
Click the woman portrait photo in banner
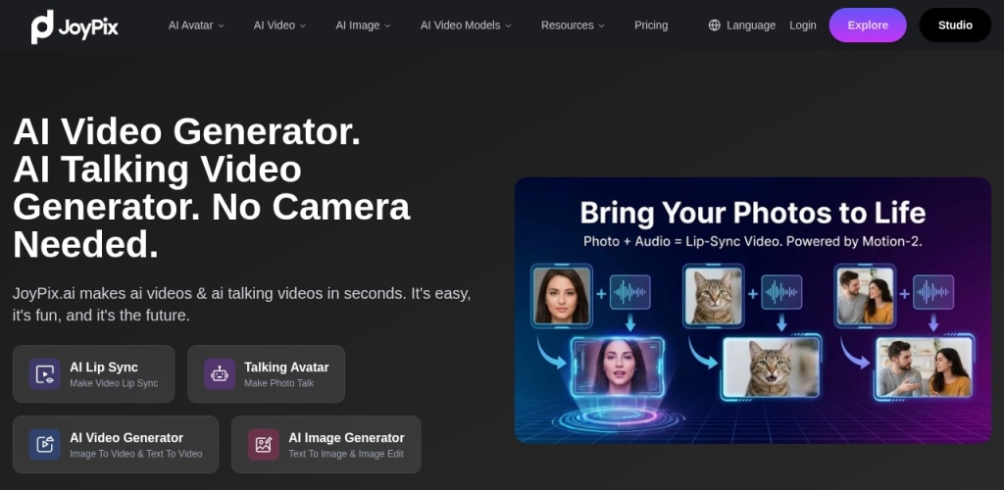click(x=562, y=296)
